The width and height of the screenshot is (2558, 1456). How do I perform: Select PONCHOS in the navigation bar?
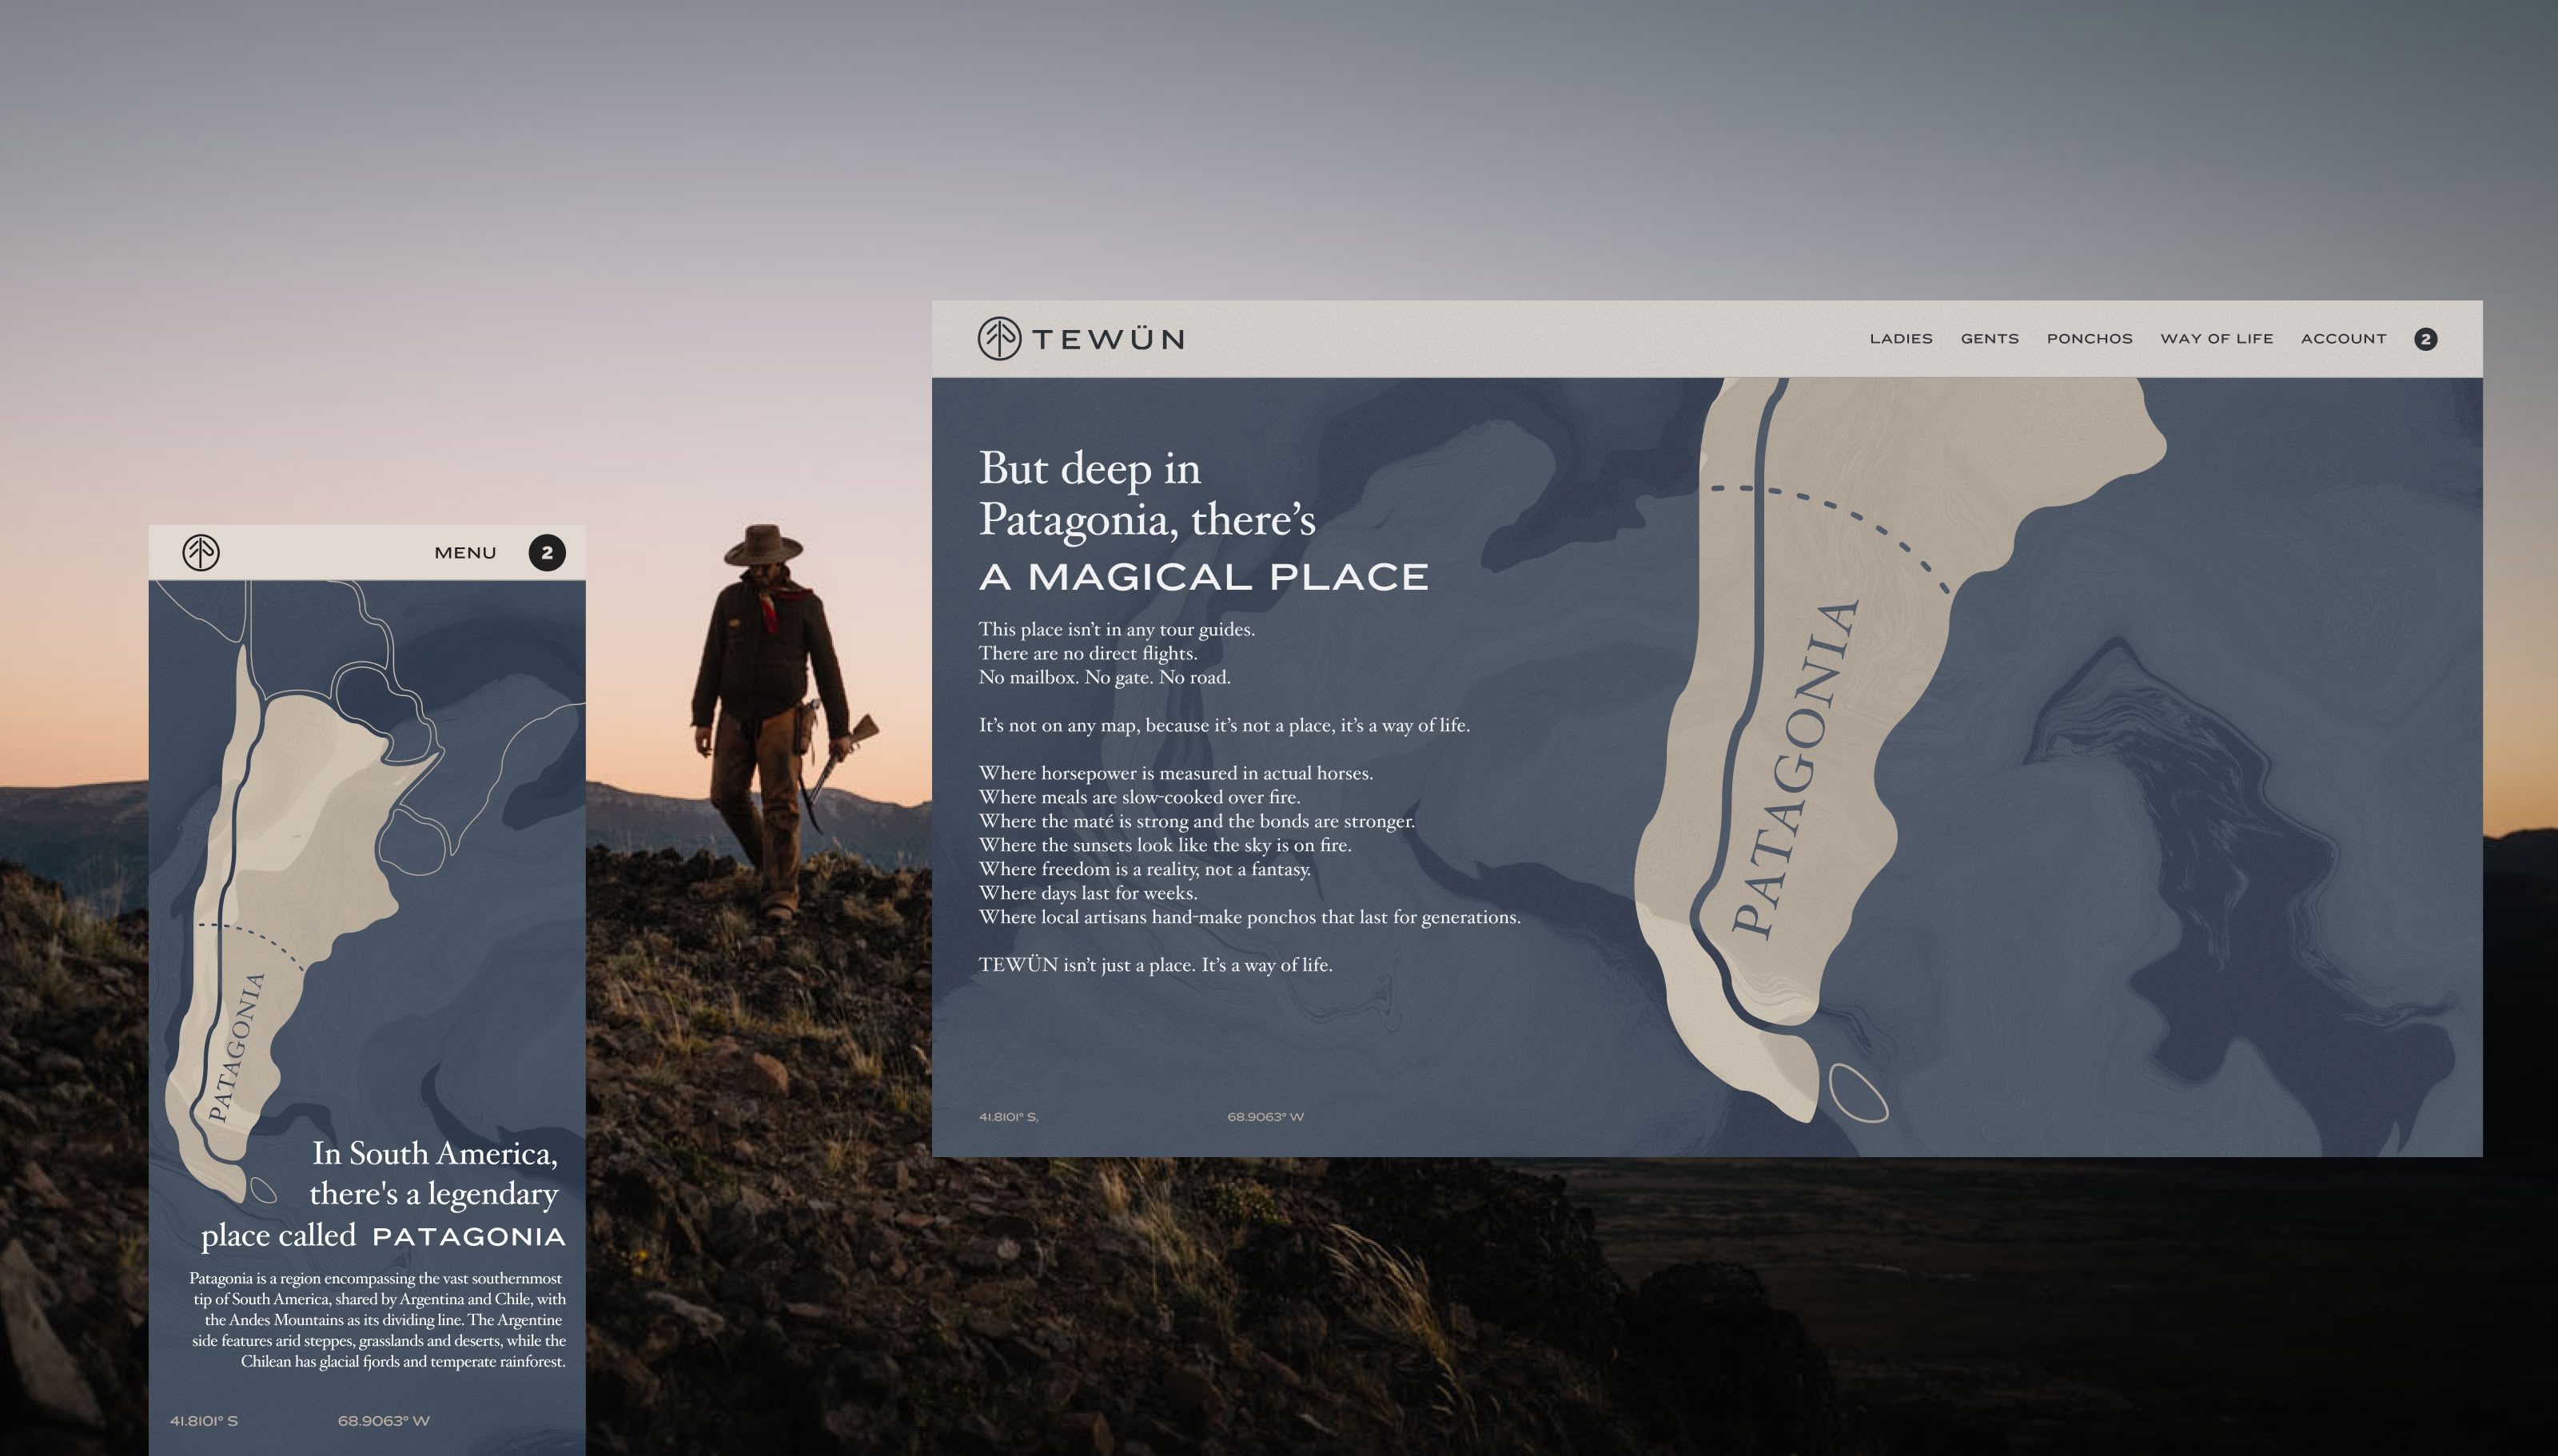(2089, 339)
